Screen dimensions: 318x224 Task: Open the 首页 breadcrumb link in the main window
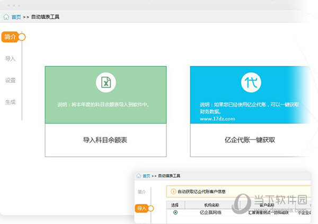click(16, 17)
